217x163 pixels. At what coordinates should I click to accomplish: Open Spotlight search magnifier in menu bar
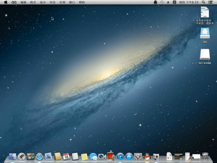[204, 2]
